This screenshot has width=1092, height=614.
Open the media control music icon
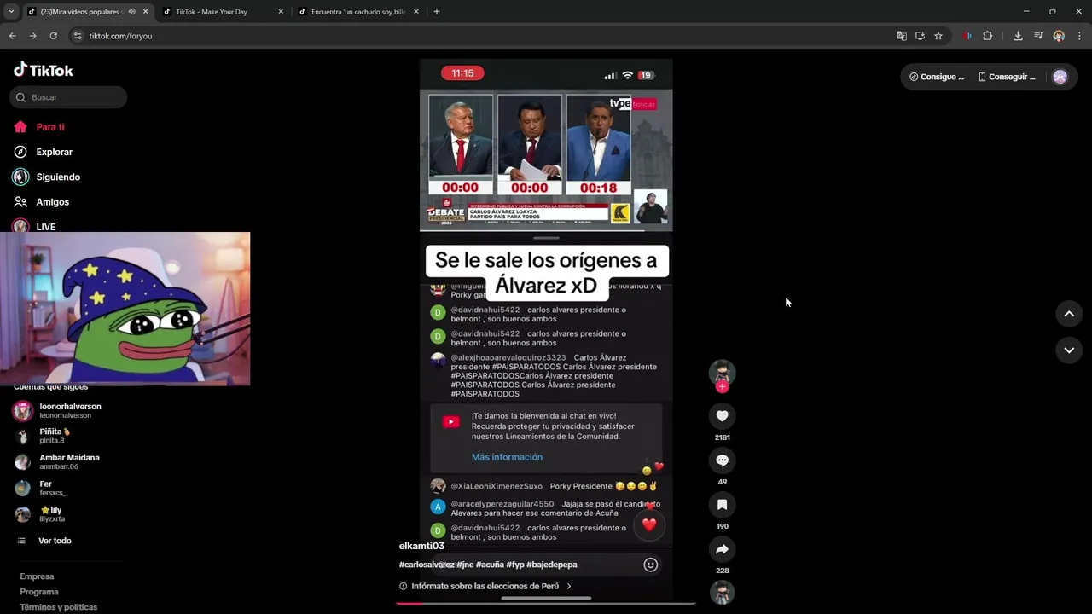point(1038,36)
